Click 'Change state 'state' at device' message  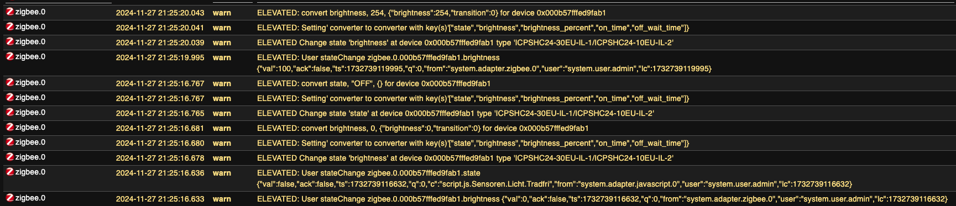click(x=456, y=113)
